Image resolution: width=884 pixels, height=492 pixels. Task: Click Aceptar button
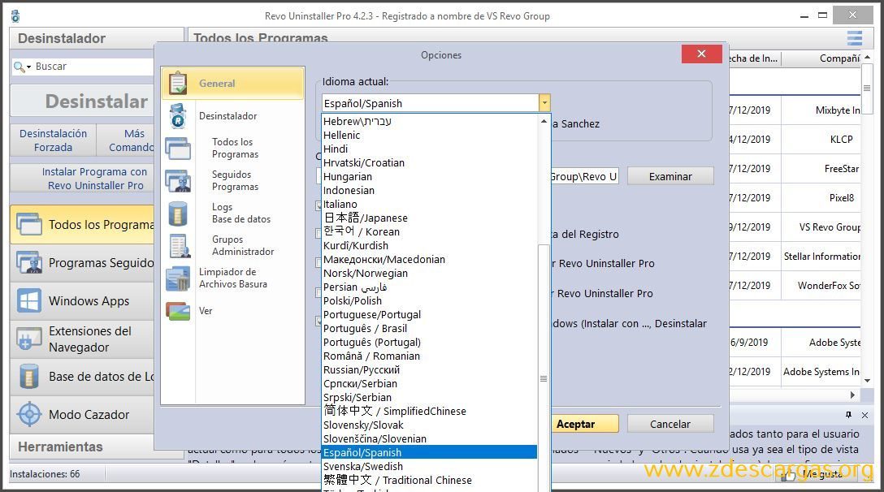(585, 424)
